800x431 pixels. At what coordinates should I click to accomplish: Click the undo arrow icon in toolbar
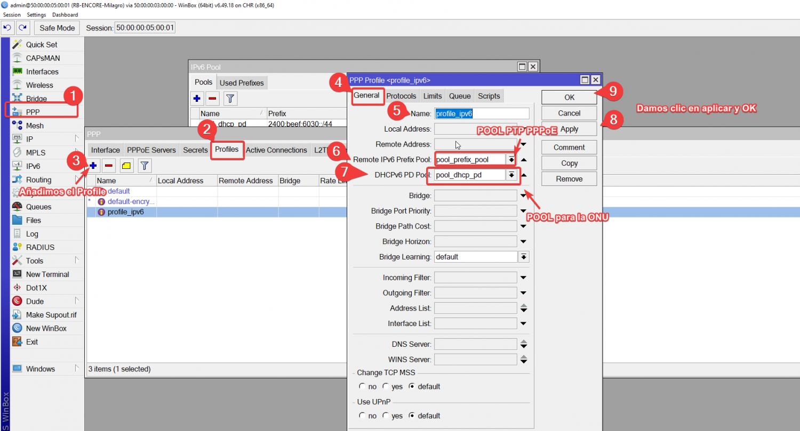pos(7,28)
